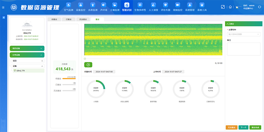Viewport: 264px width, 132px height.
Task: Click the 下一个 next button
Action: pos(244,127)
